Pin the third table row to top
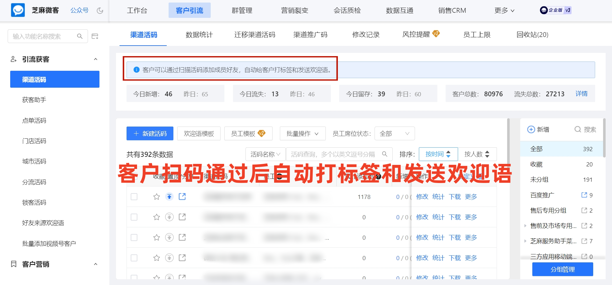This screenshot has width=612, height=285. (x=169, y=237)
